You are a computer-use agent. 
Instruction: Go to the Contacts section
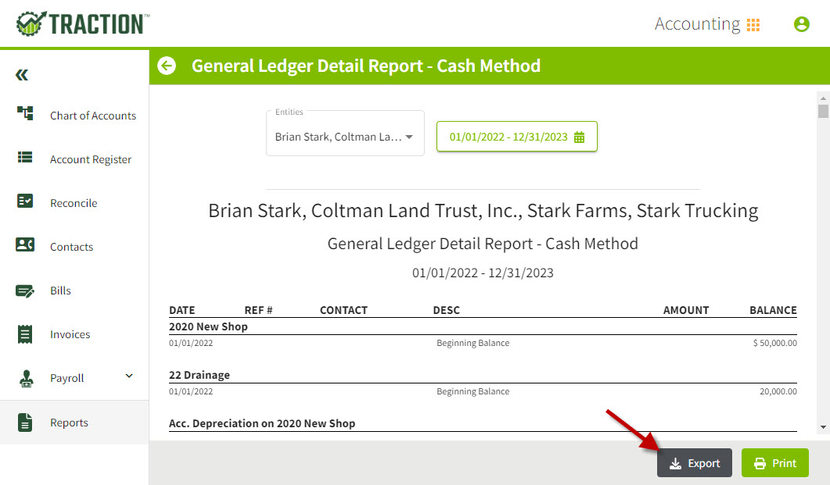71,246
